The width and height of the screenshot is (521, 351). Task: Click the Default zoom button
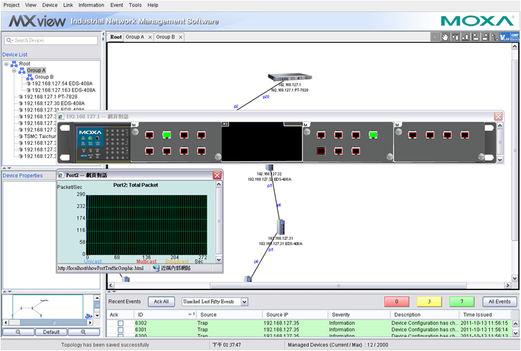[x=51, y=332]
